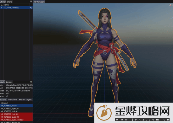The width and height of the screenshot is (173, 123).
Task: Open the Transform tab
Action: tap(12, 99)
